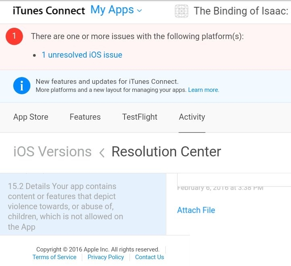Click the app placeholder icon

(181, 11)
